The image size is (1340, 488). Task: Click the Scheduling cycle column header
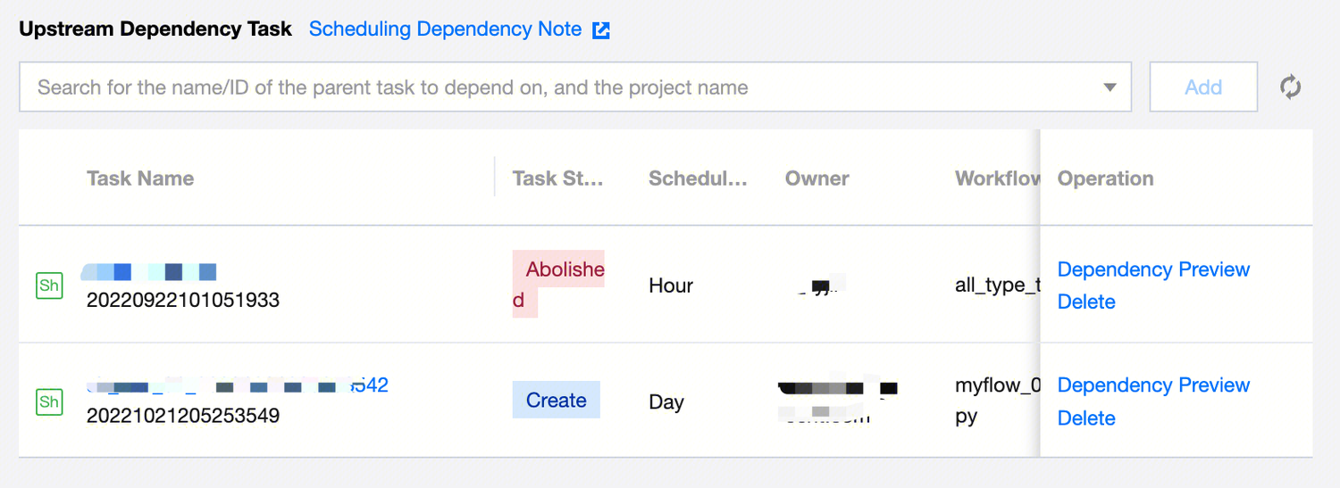pos(697,178)
